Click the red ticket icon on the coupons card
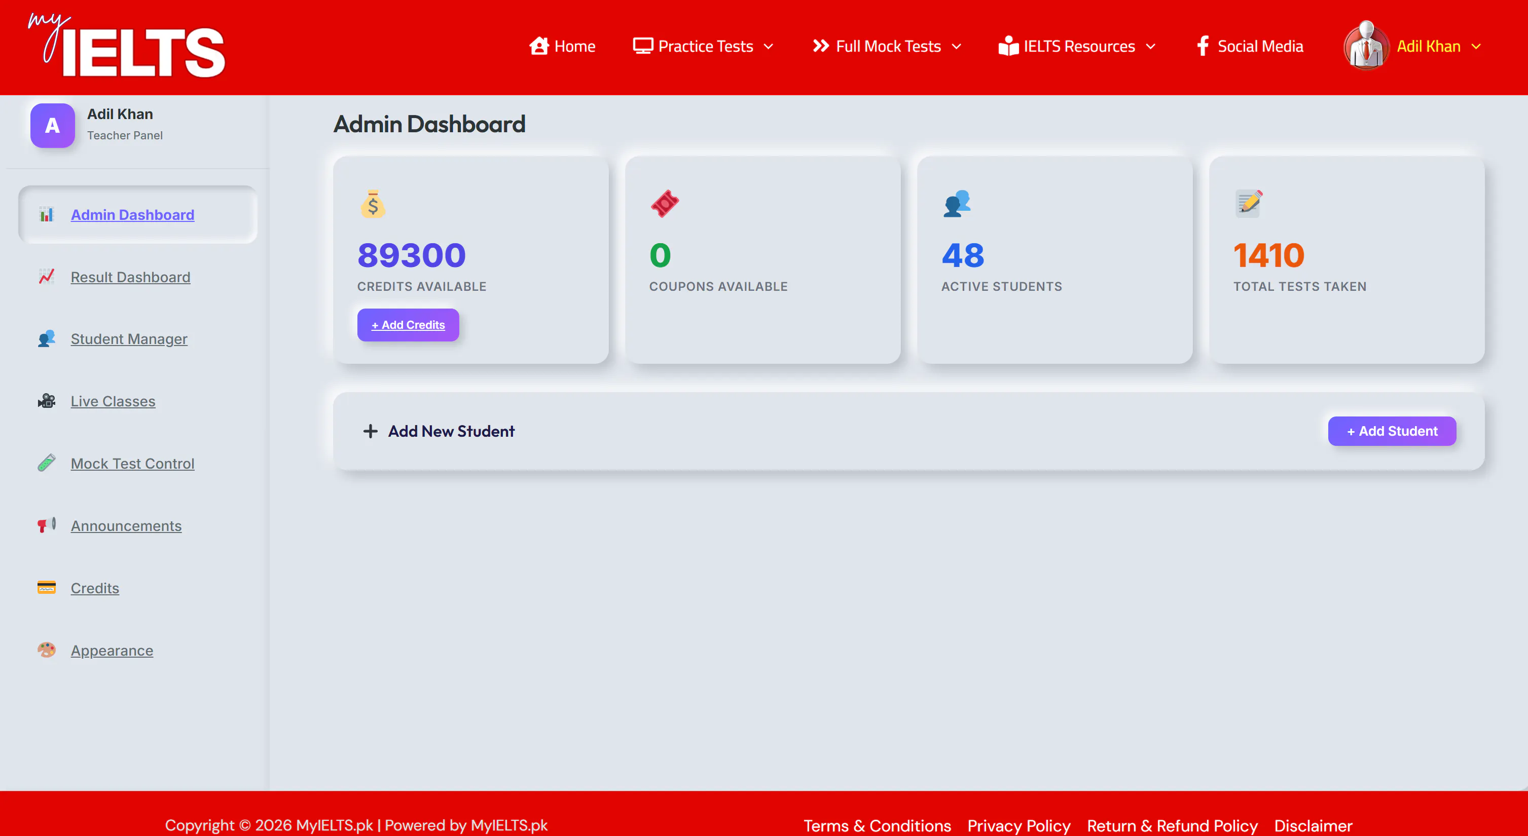The height and width of the screenshot is (836, 1528). click(x=664, y=204)
